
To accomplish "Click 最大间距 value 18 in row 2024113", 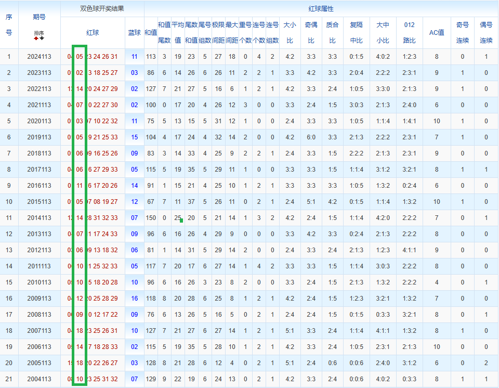I will [232, 57].
